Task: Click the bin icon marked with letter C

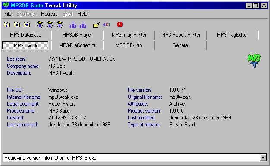Action: coord(50,25)
